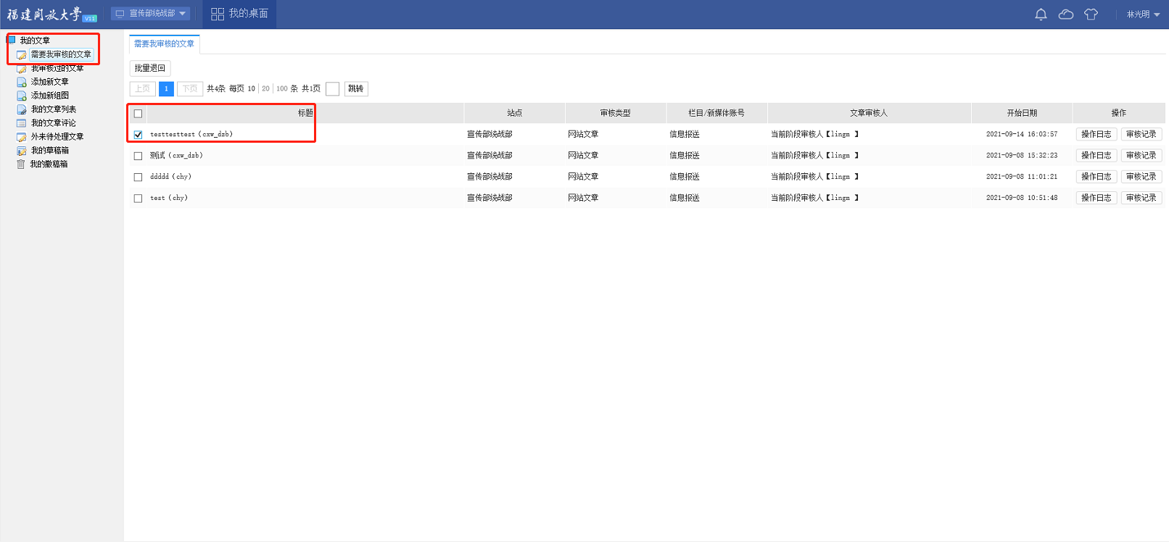This screenshot has height=542, width=1169.
Task: Set page size to 100 per page
Action: click(x=281, y=89)
